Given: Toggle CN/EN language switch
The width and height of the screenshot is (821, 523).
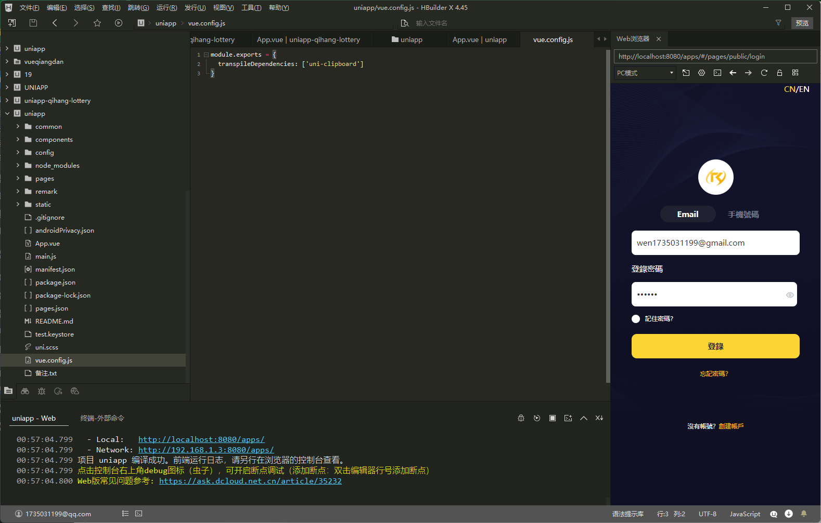Looking at the screenshot, I should pyautogui.click(x=797, y=89).
